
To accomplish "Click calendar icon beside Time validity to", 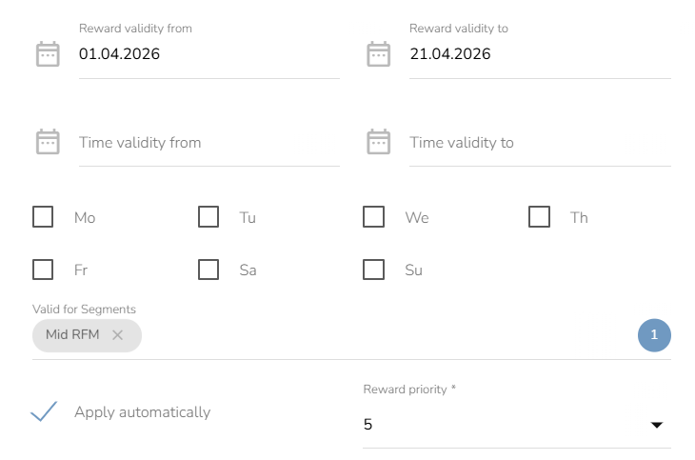I will click(379, 142).
